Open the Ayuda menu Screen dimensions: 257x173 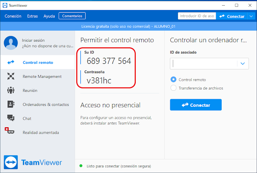(x=49, y=16)
